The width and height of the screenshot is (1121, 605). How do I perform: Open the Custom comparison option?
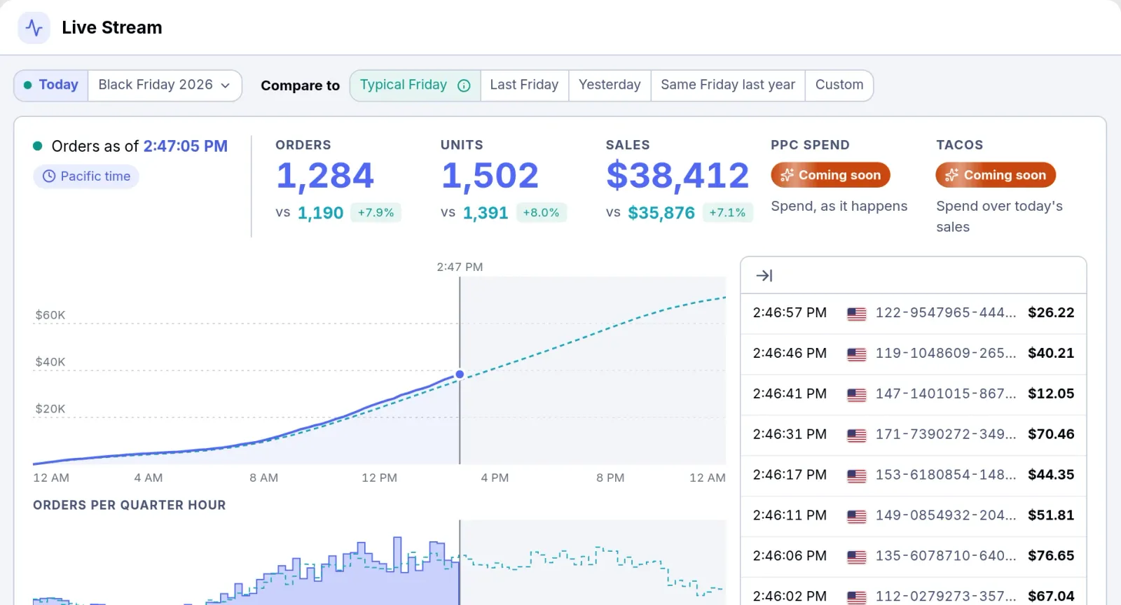(x=839, y=85)
